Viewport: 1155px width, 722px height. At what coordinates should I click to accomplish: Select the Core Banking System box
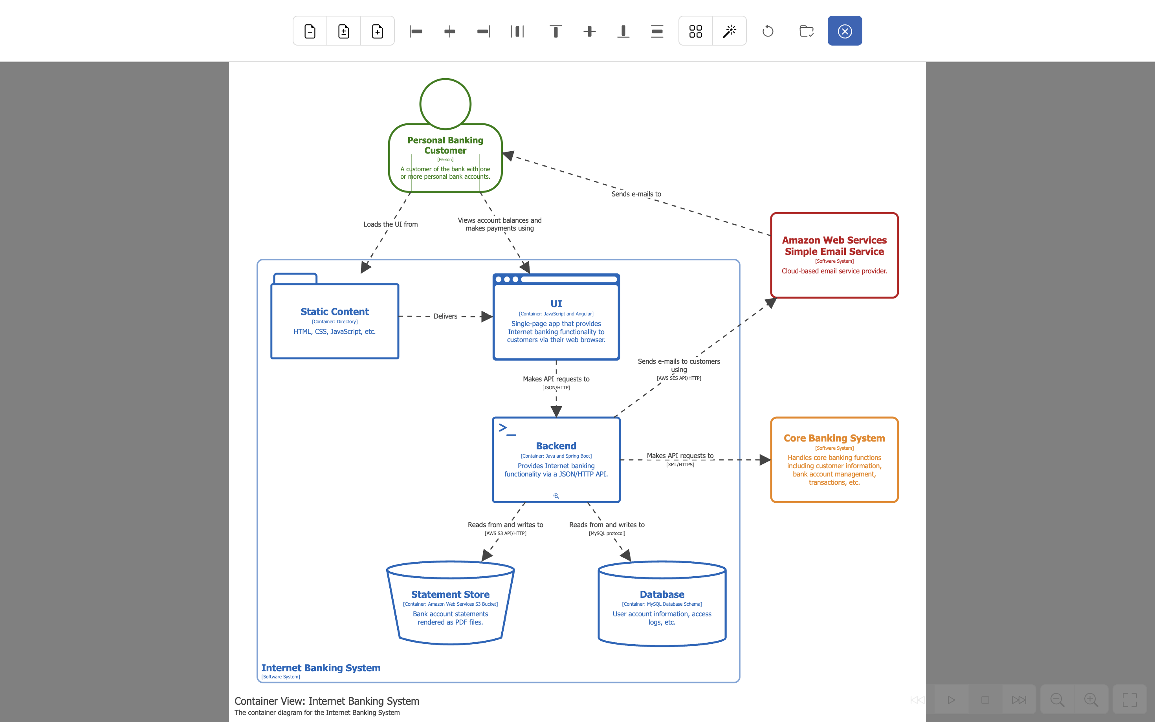834,459
